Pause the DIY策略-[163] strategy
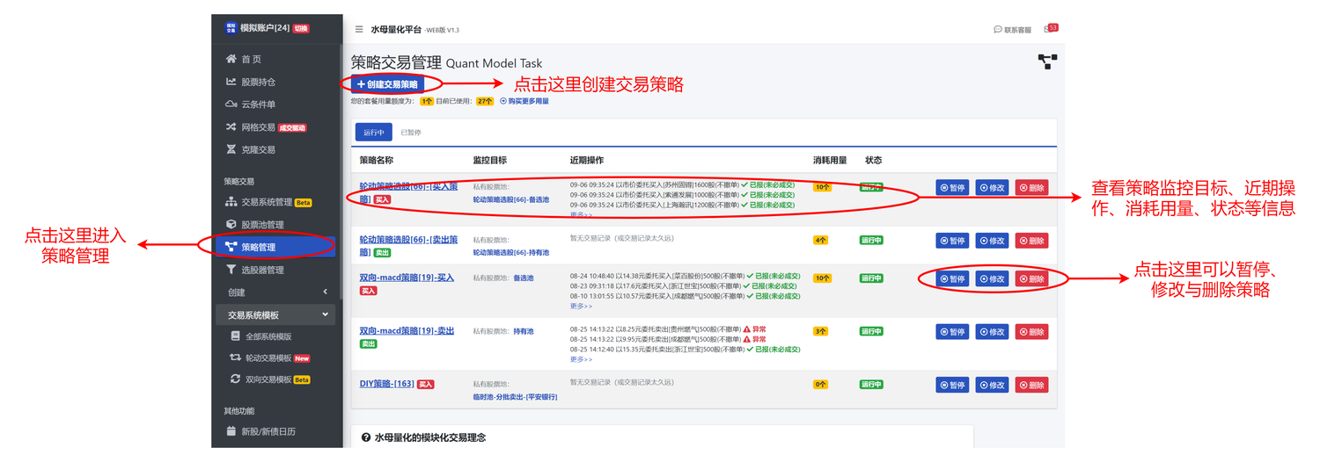 (x=951, y=385)
